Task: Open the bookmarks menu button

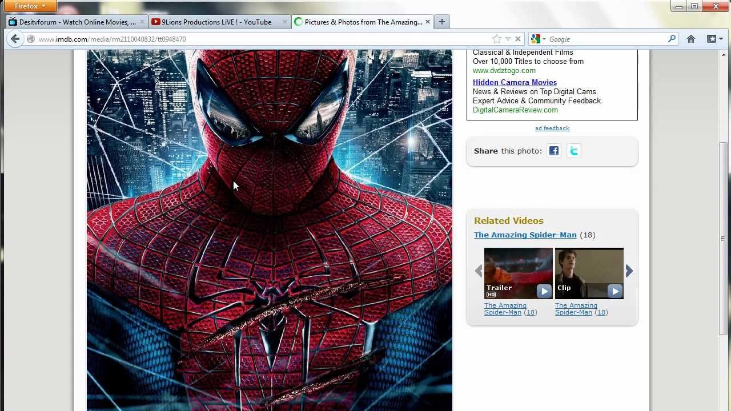Action: (714, 39)
